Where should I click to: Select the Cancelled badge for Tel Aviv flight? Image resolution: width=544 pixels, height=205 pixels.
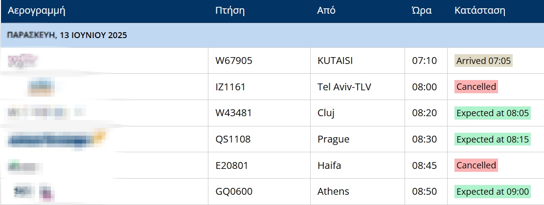click(x=476, y=86)
